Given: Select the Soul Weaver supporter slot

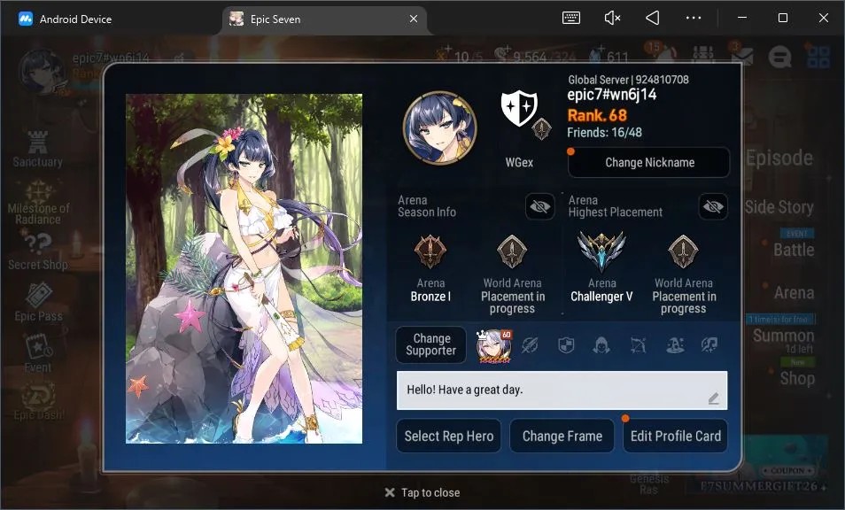Looking at the screenshot, I should 709,345.
